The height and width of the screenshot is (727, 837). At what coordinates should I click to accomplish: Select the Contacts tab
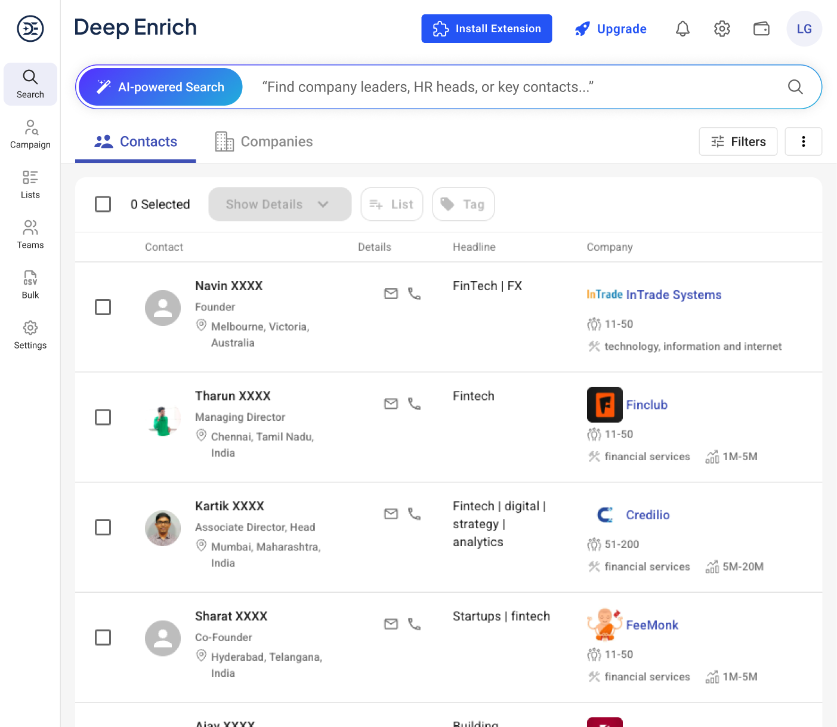(x=135, y=141)
